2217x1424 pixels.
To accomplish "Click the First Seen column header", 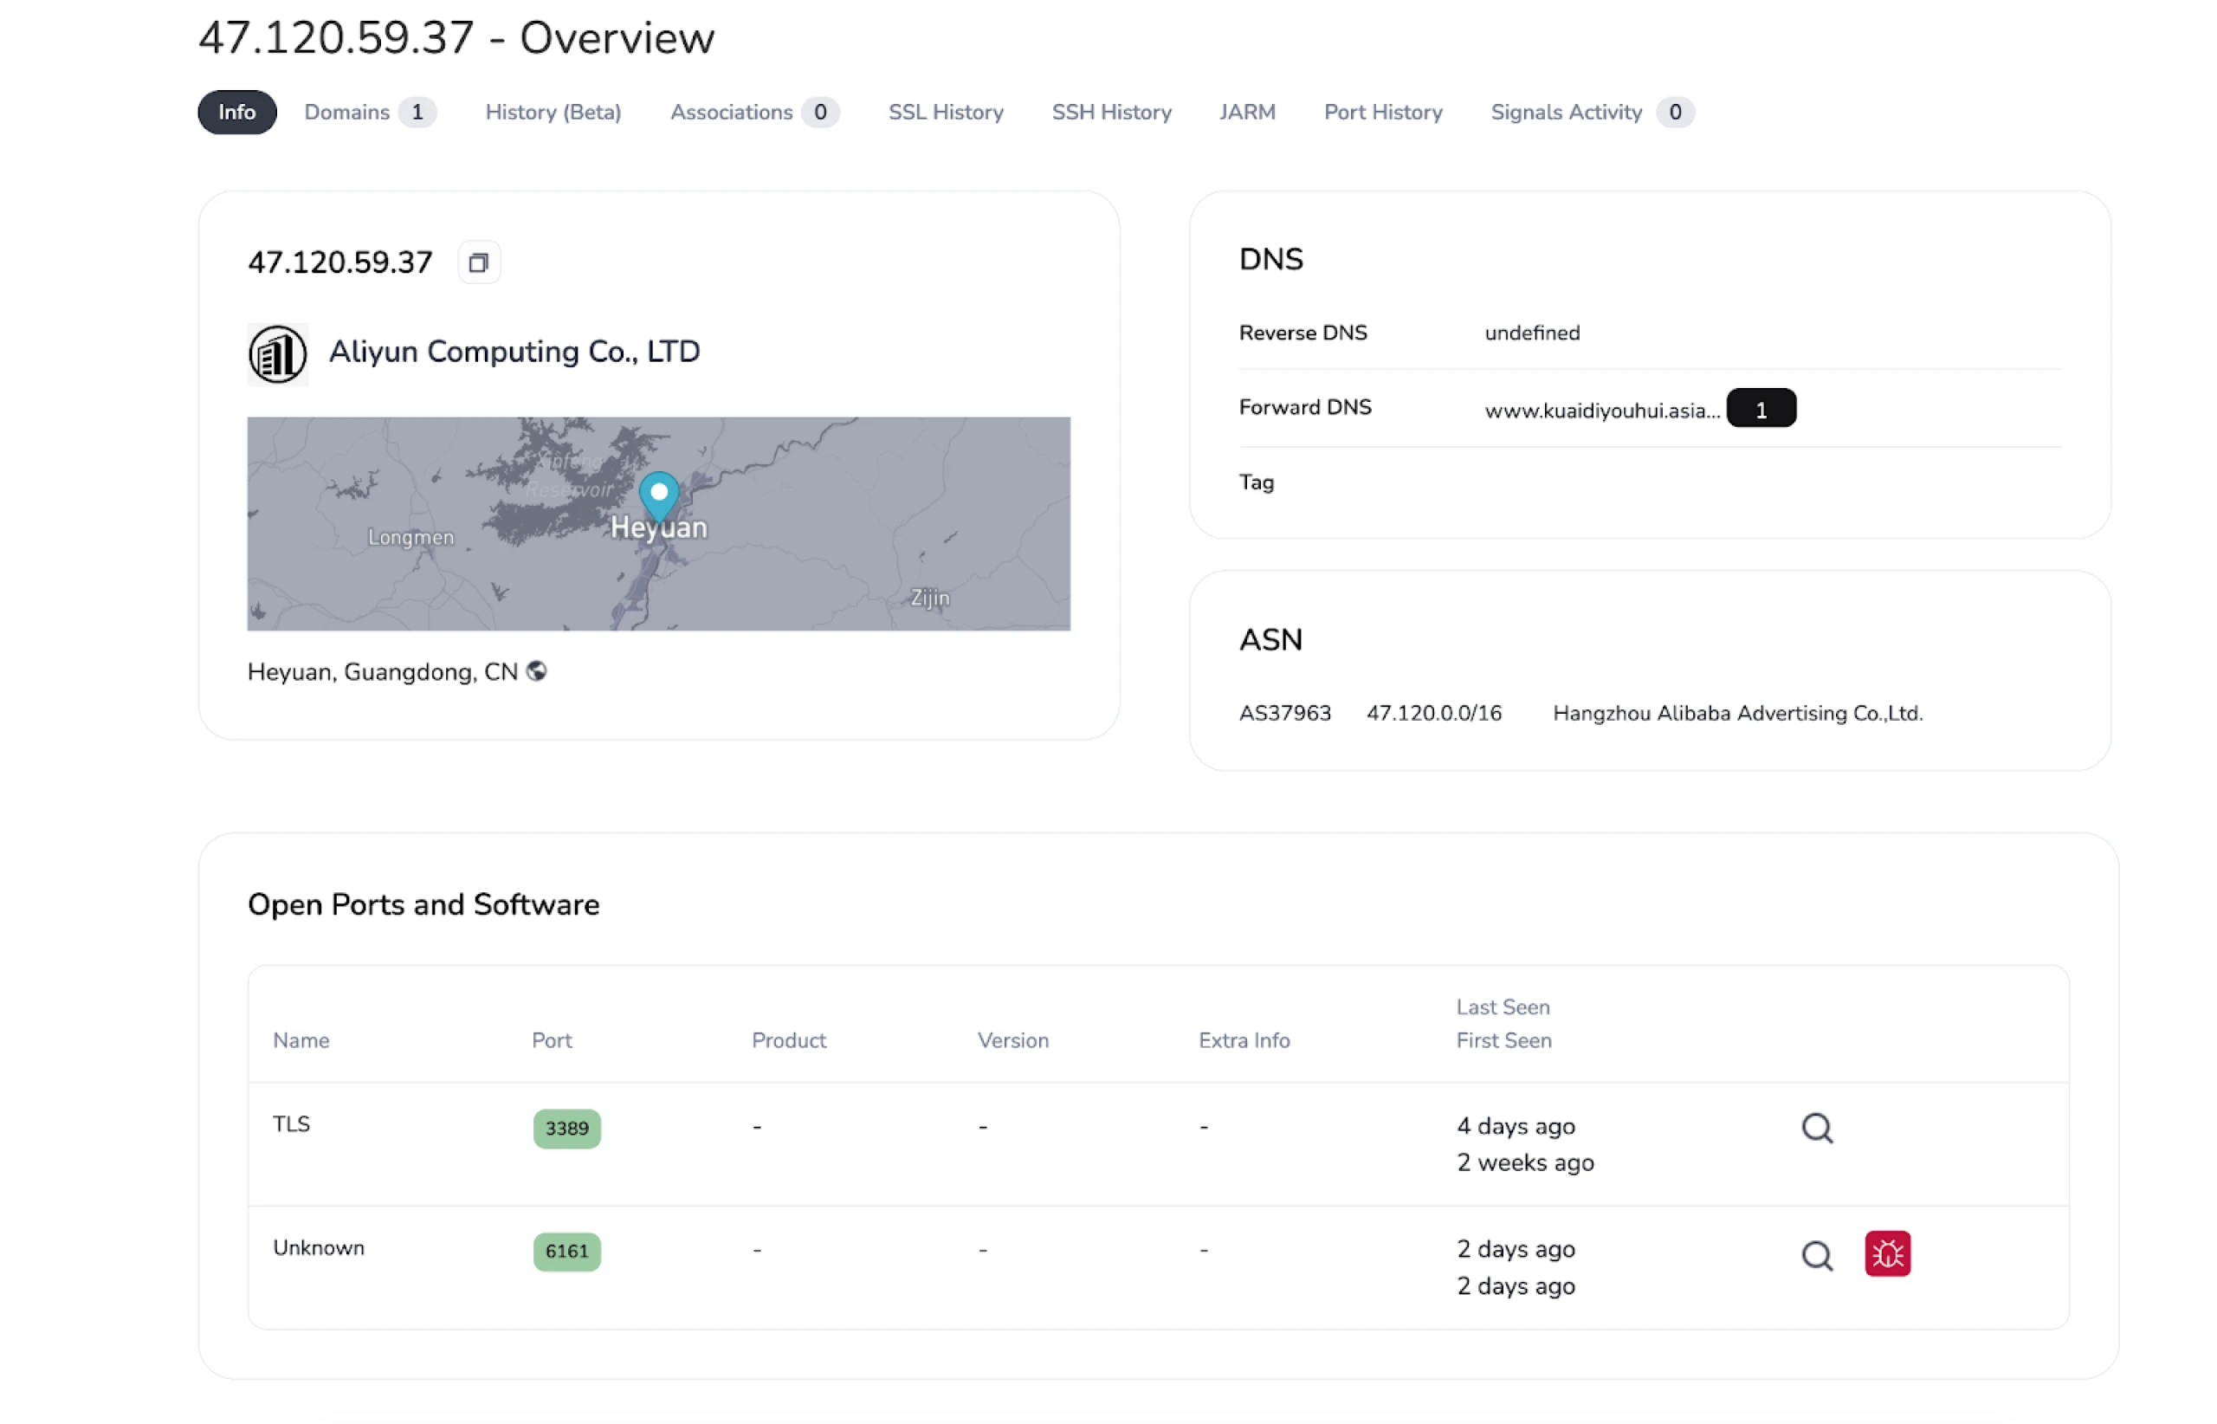I will 1503,1040.
